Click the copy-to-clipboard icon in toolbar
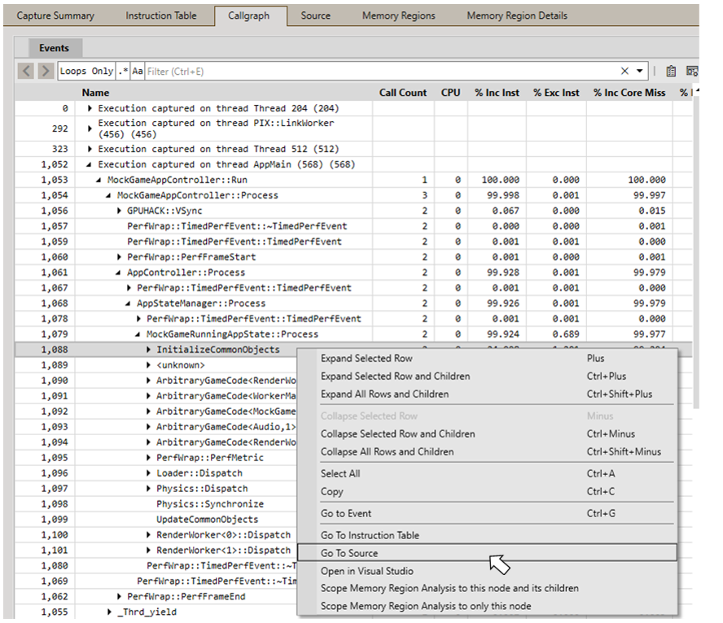 (671, 71)
